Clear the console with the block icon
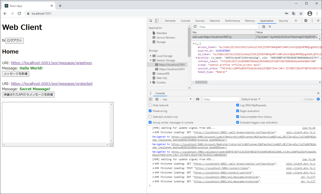Viewport: 322px width, 194px height. coord(157,99)
